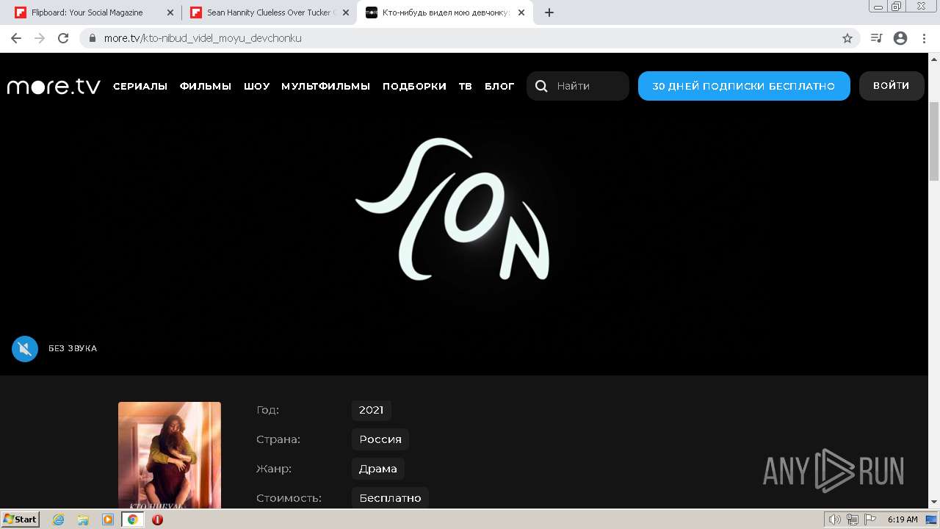Go back with the browser back arrow

click(x=16, y=38)
